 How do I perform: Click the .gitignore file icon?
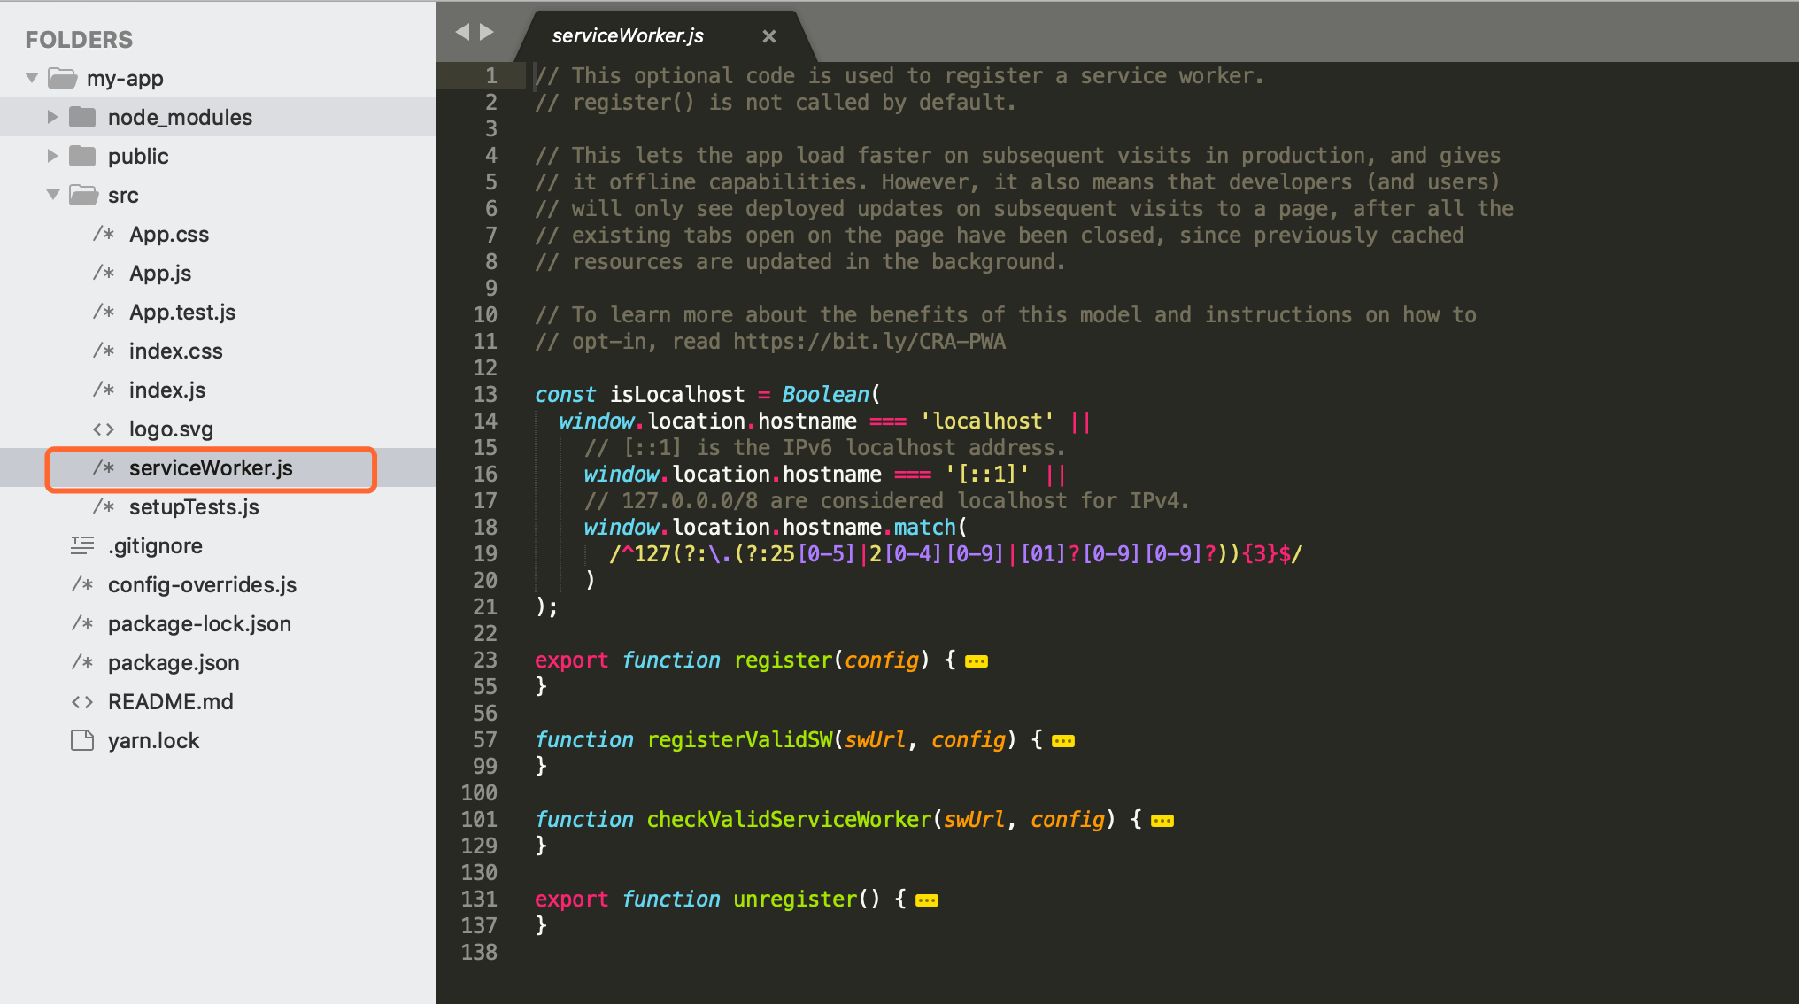82,545
